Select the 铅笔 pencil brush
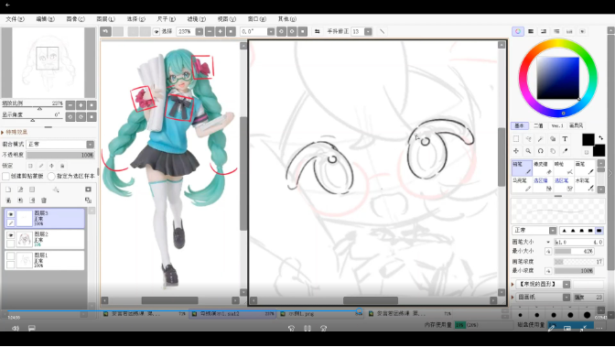Image resolution: width=615 pixels, height=347 pixels. tap(522, 168)
